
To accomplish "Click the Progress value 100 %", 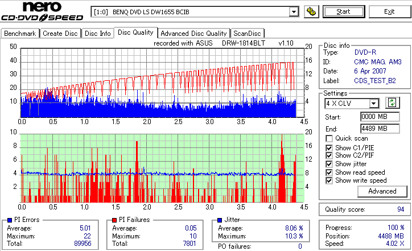I will [x=395, y=228].
